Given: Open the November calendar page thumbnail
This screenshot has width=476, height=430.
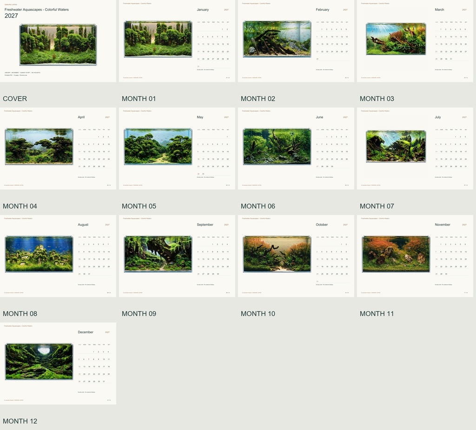Looking at the screenshot, I should [415, 256].
